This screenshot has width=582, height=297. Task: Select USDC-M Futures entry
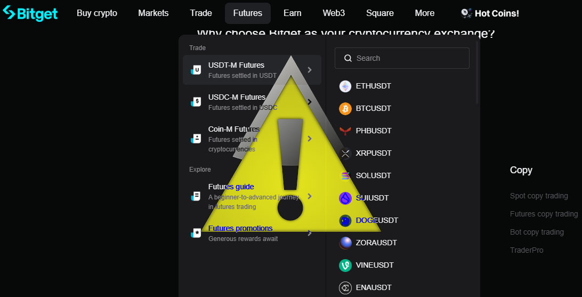(x=252, y=102)
